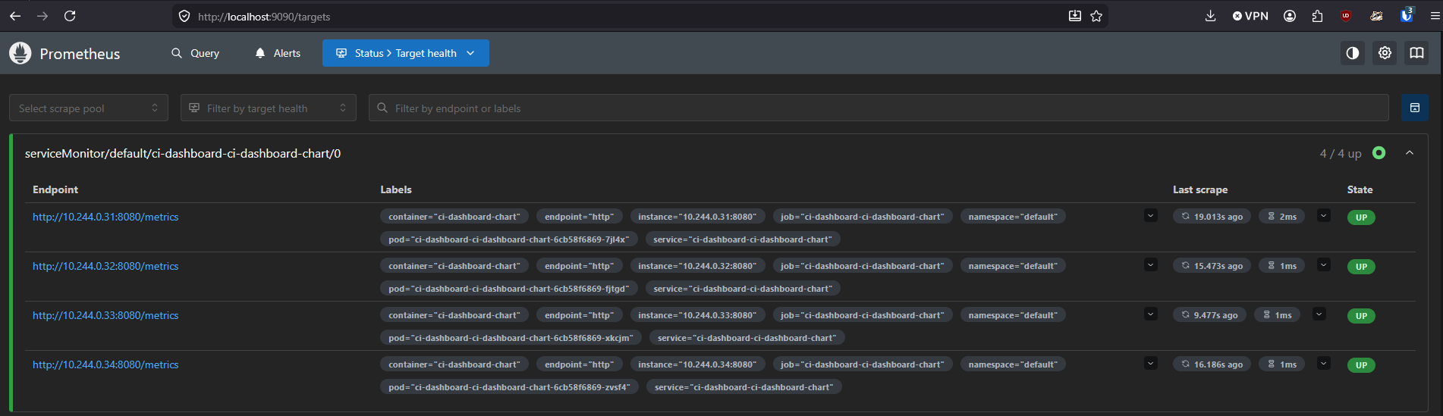Click the site security shield icon
The width and height of the screenshot is (1443, 416).
pyautogui.click(x=184, y=16)
